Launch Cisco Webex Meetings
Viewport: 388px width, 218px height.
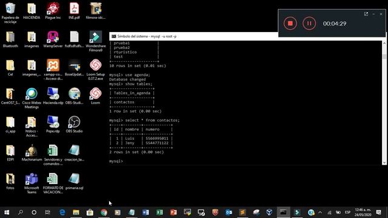coord(32,98)
